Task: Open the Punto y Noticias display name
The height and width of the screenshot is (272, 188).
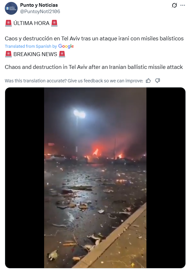Action: click(39, 5)
